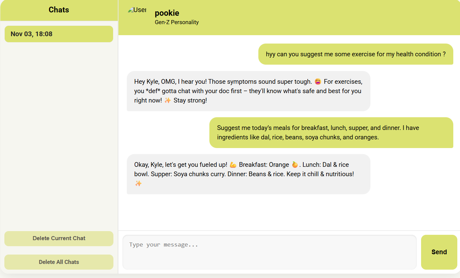This screenshot has width=460, height=278.
Task: Send the message
Action: pos(439,252)
